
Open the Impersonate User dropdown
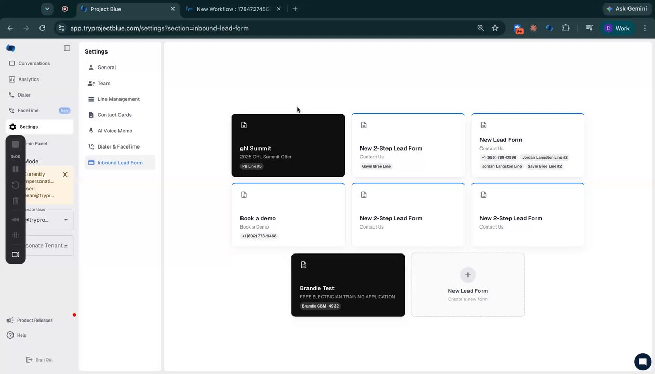point(65,220)
